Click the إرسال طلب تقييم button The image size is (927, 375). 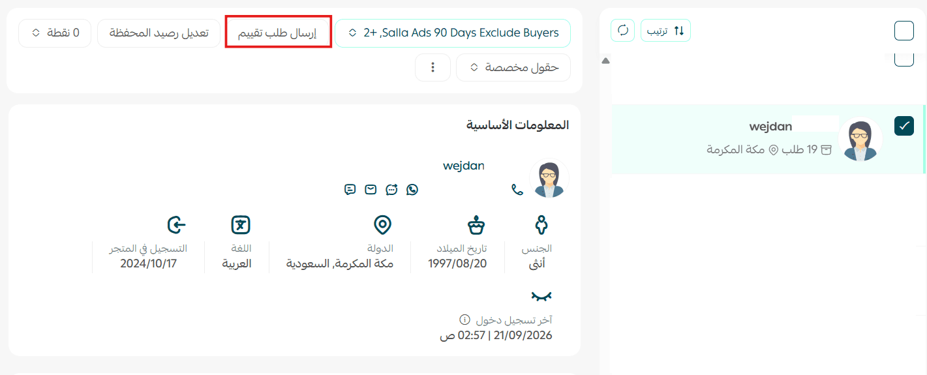pos(278,33)
